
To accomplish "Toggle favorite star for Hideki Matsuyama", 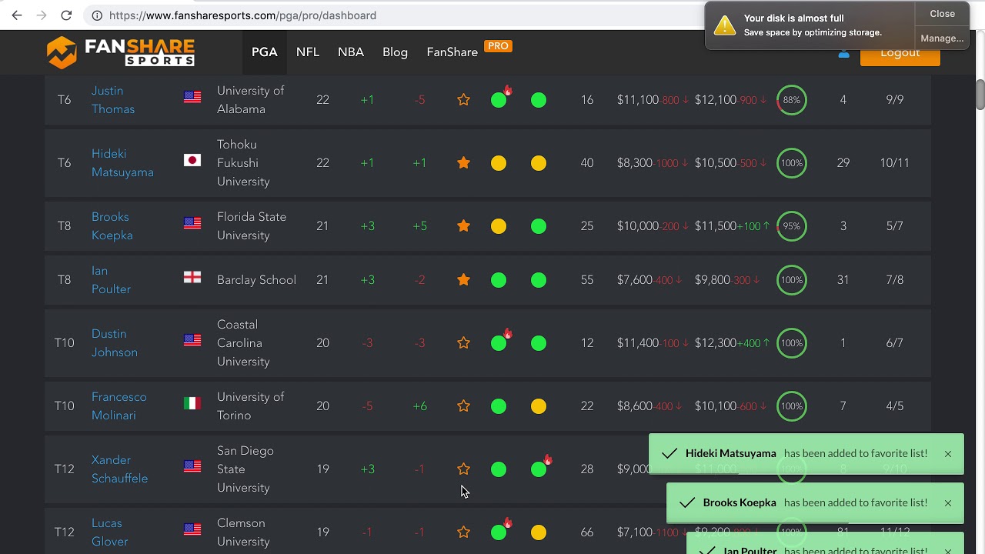I will pyautogui.click(x=463, y=162).
